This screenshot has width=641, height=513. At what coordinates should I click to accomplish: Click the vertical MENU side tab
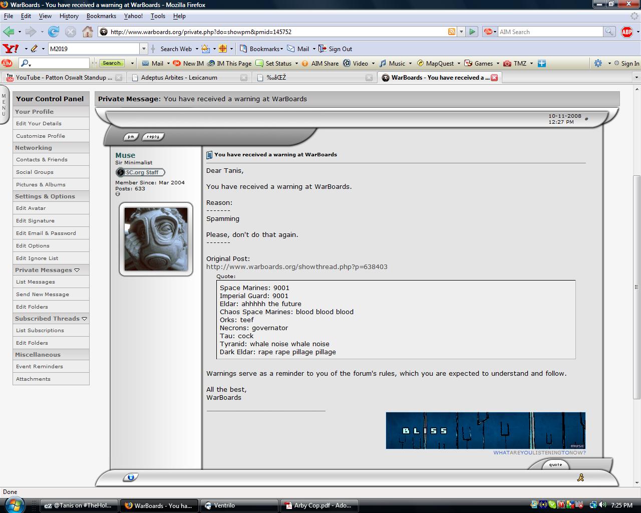click(x=4, y=105)
